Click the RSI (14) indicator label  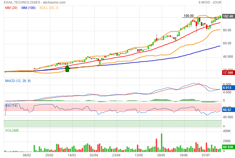coord(11,106)
